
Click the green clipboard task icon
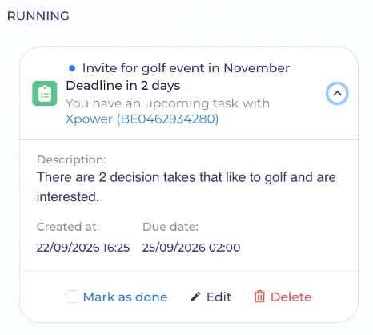click(x=45, y=94)
